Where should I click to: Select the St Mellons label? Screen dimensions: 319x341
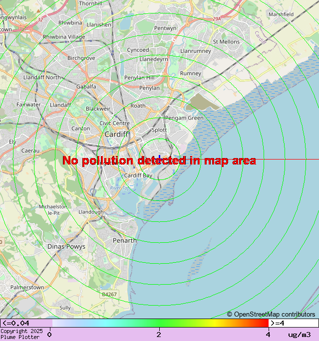click(x=226, y=42)
